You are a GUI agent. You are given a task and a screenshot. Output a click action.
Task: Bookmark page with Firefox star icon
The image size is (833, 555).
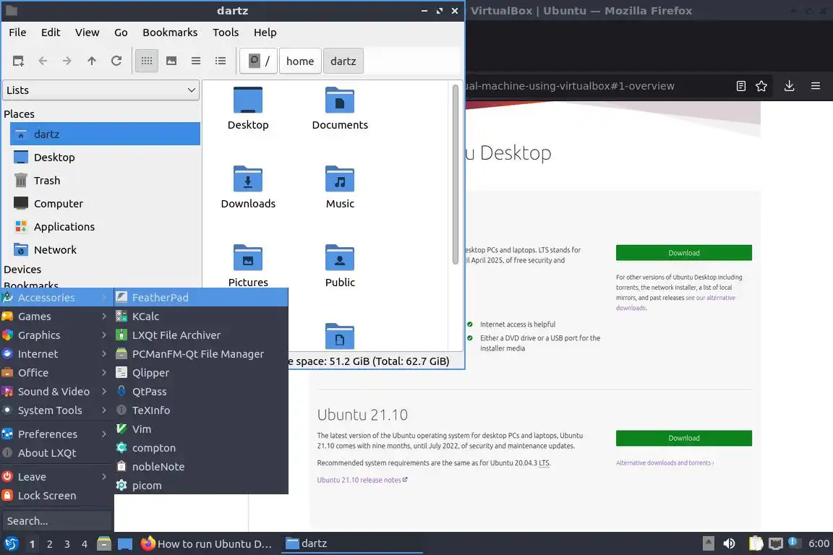click(x=761, y=86)
